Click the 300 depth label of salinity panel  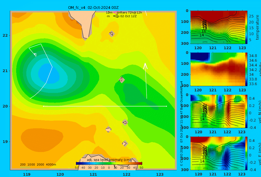tap(185, 86)
